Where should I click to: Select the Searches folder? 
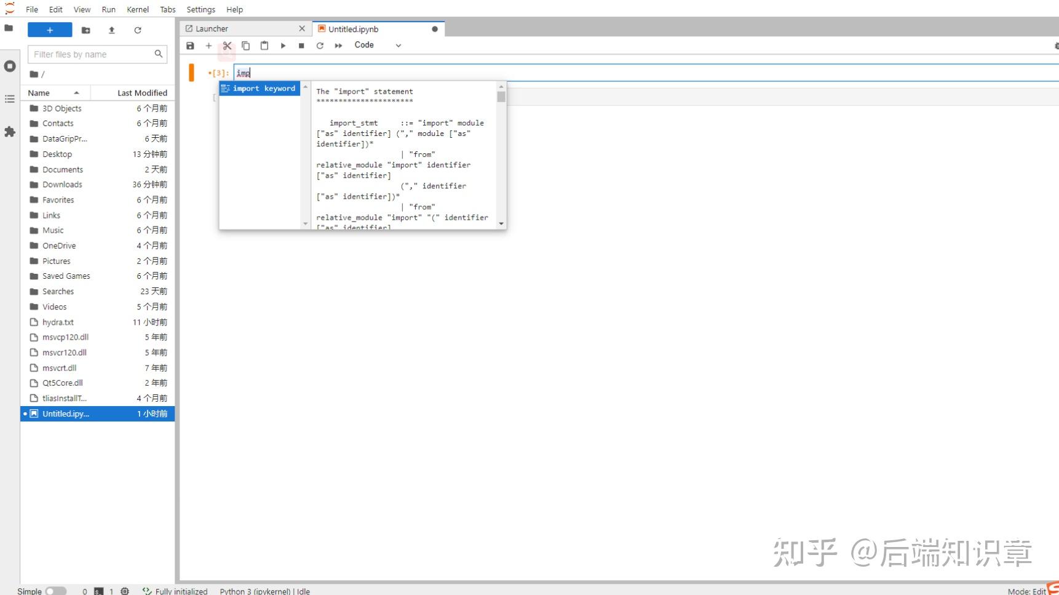(98, 292)
